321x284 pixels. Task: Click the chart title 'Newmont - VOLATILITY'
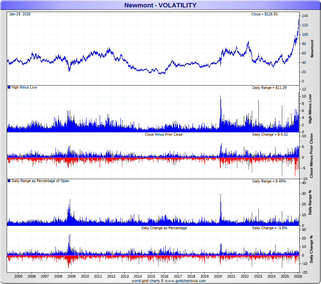point(160,5)
